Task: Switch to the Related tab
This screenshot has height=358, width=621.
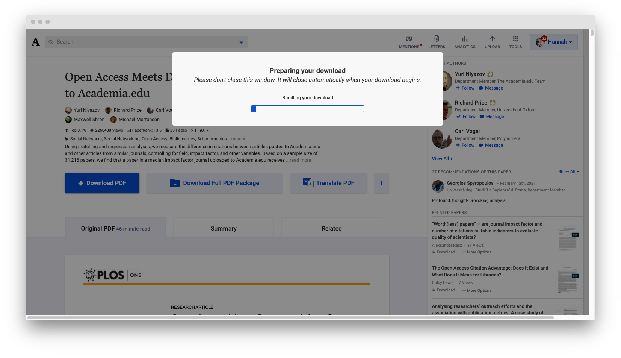Action: (x=332, y=228)
